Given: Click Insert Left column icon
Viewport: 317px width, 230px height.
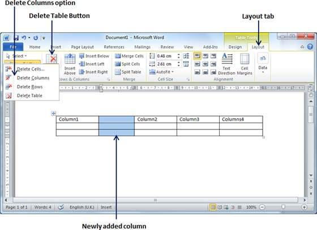Looking at the screenshot, I should pyautogui.click(x=82, y=64).
